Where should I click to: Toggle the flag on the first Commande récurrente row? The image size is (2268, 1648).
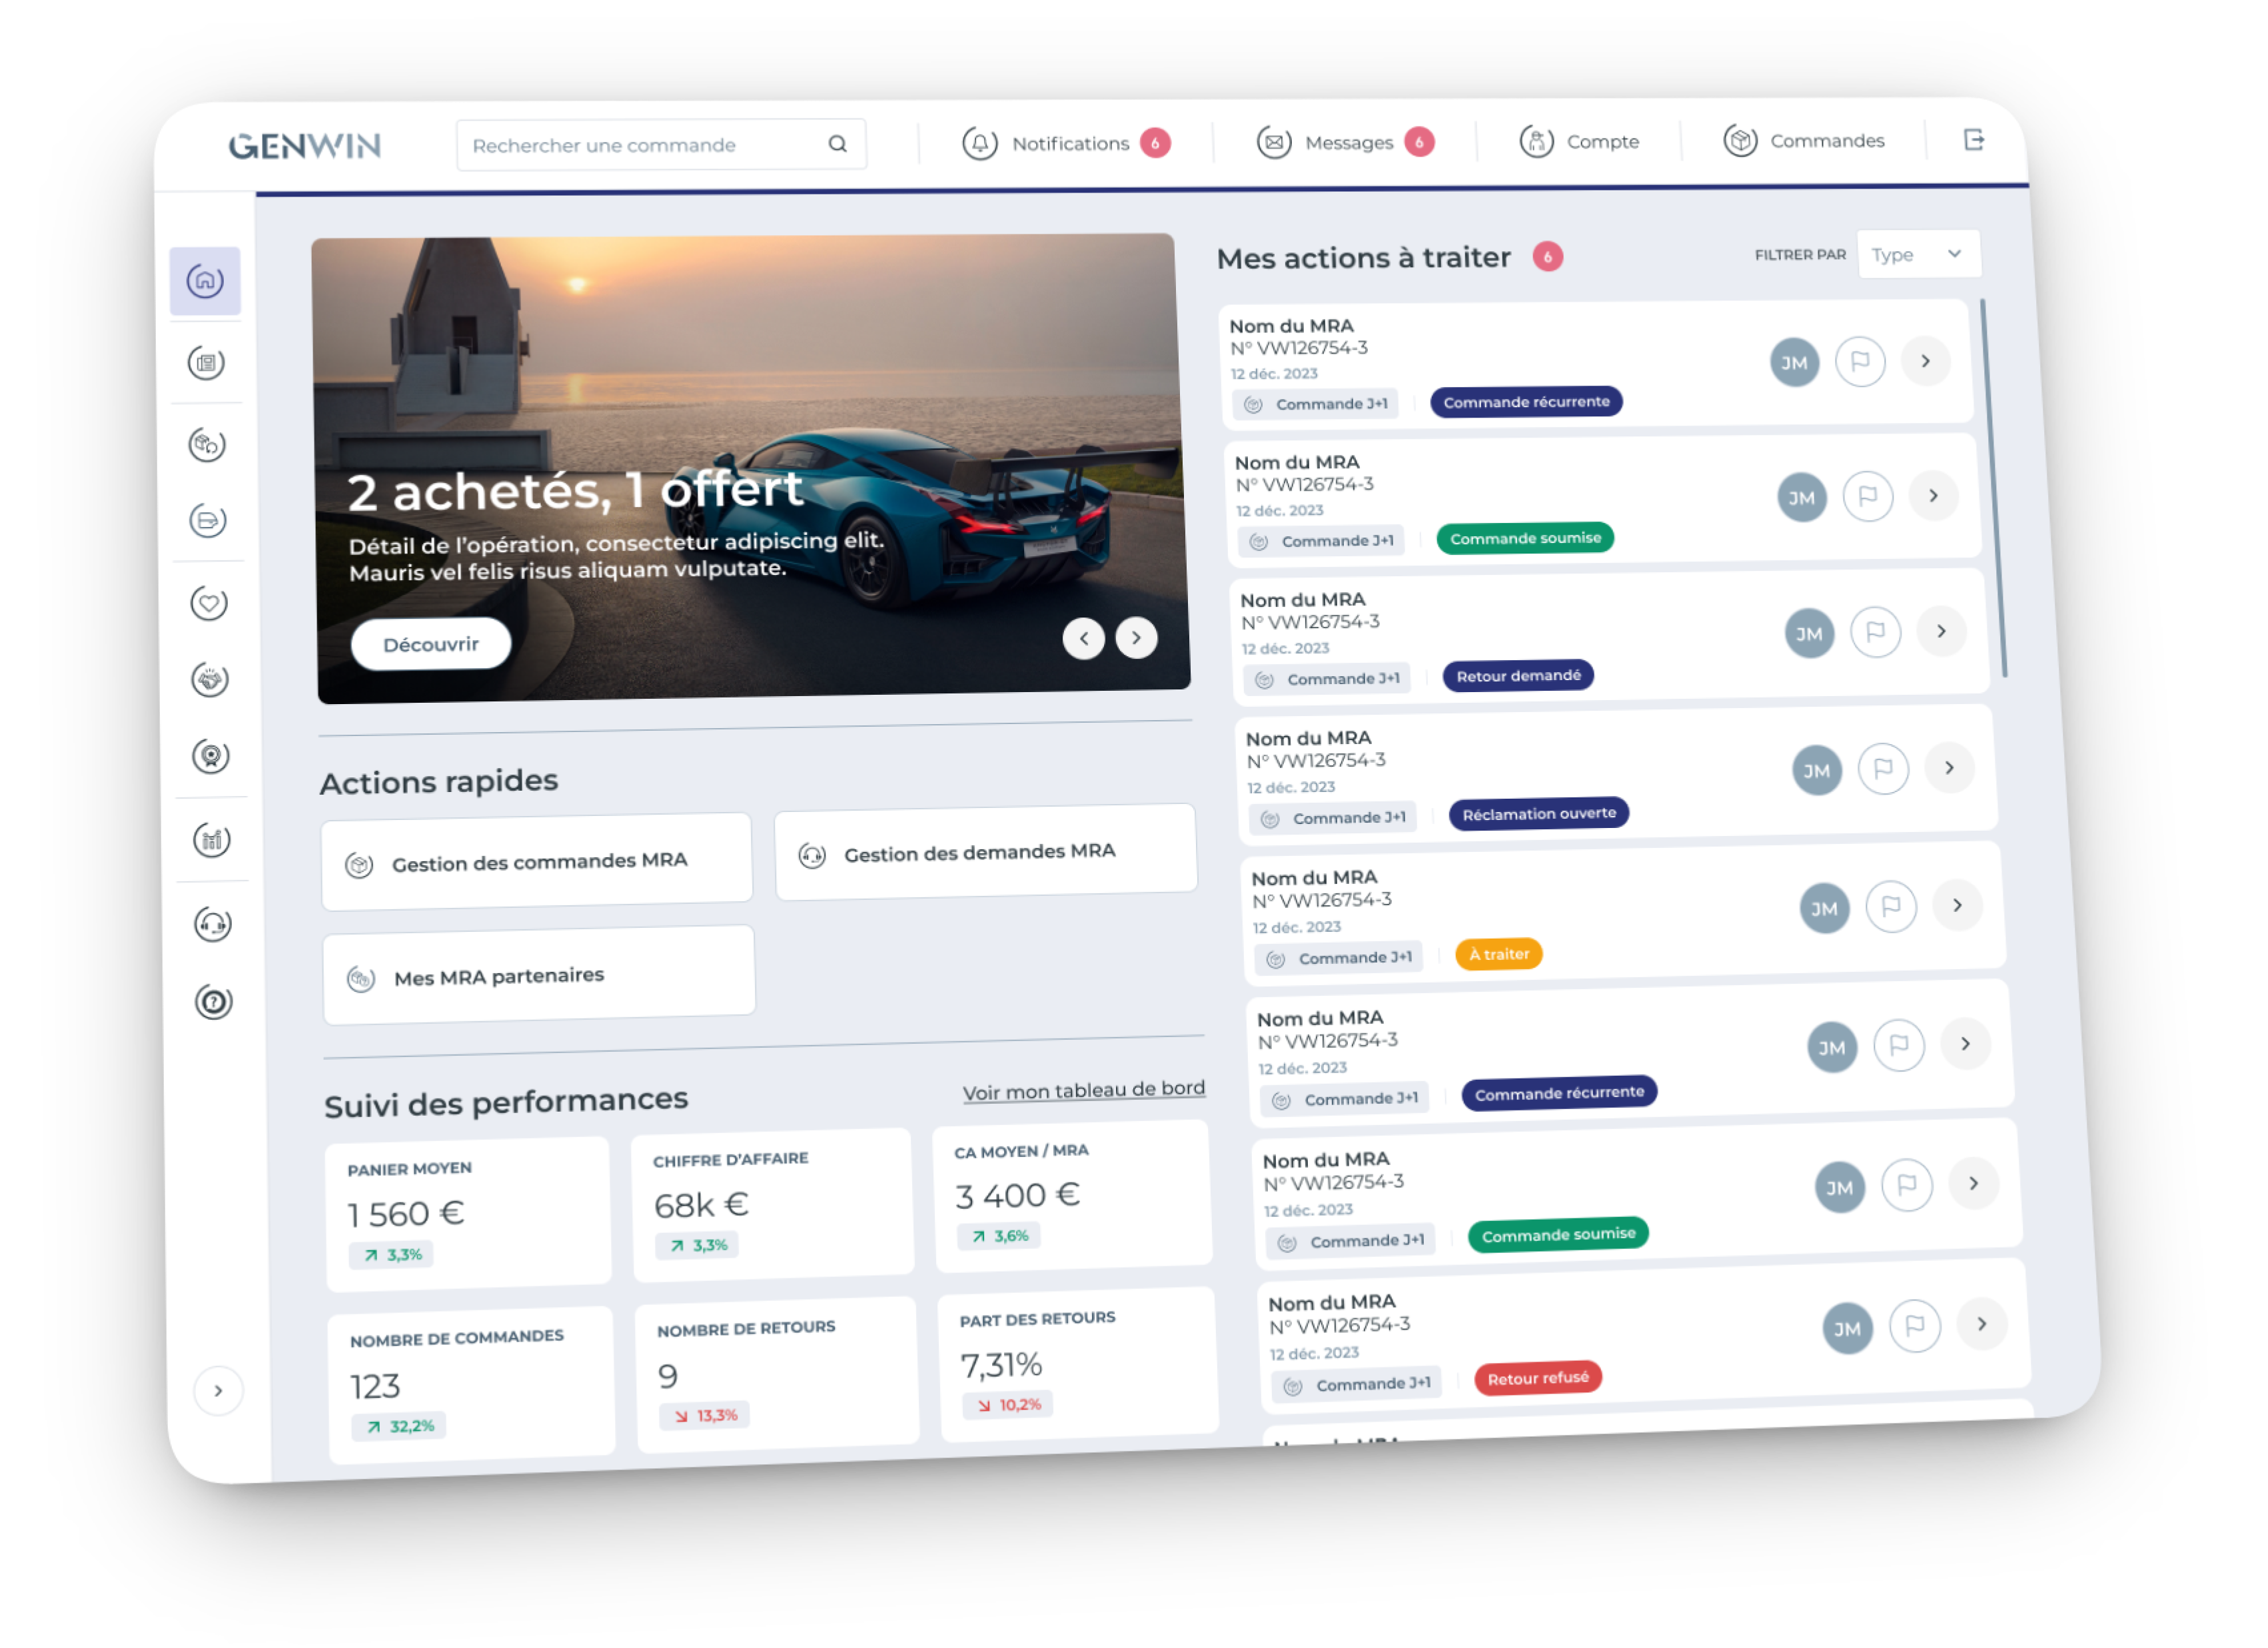[x=1861, y=361]
